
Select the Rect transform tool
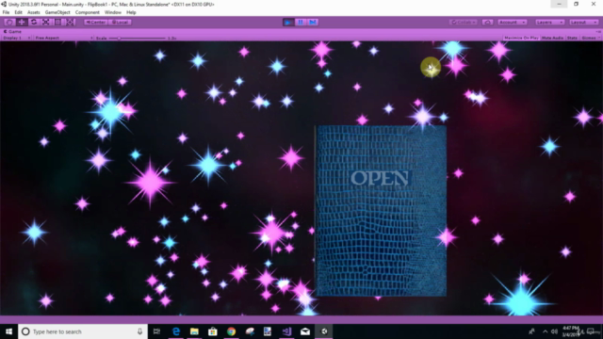tap(57, 23)
